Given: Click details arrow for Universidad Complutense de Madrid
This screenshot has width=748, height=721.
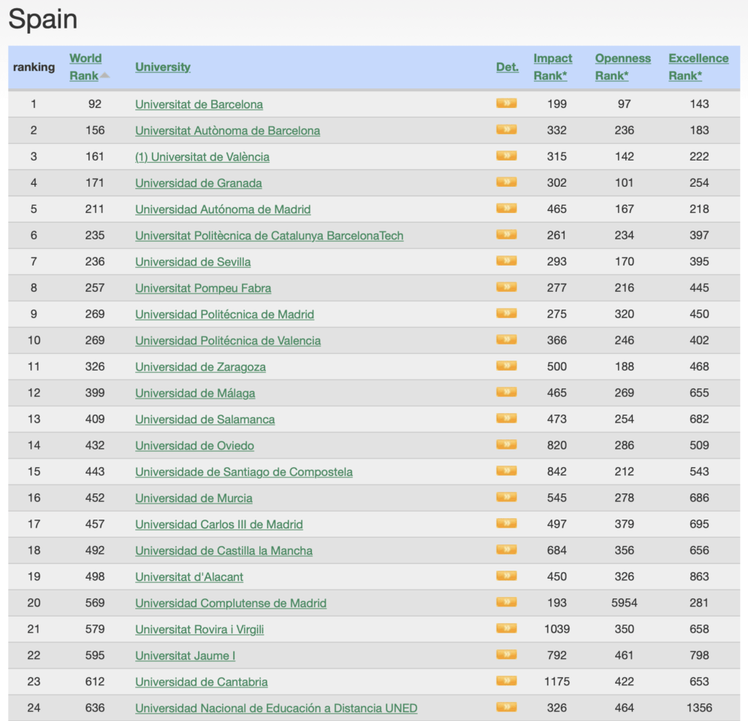Looking at the screenshot, I should (x=506, y=601).
